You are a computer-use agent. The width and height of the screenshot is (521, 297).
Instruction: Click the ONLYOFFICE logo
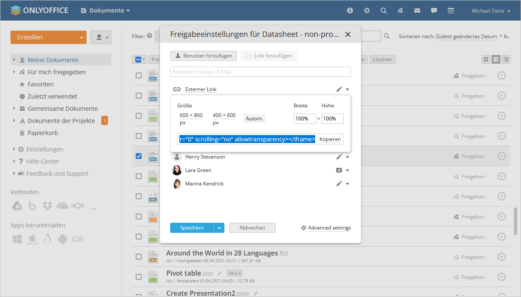(39, 10)
